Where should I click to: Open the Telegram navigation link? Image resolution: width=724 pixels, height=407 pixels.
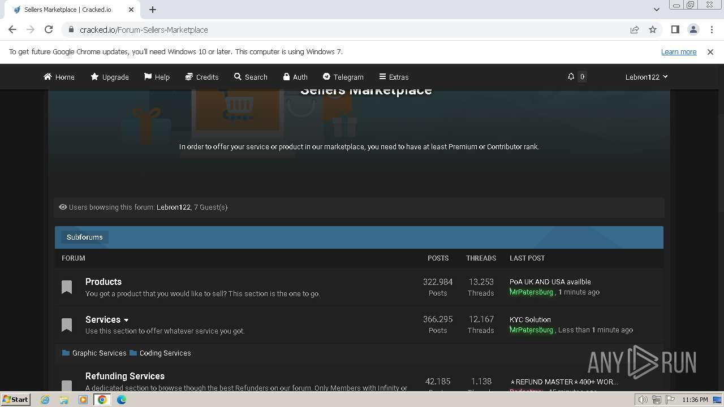tap(343, 77)
